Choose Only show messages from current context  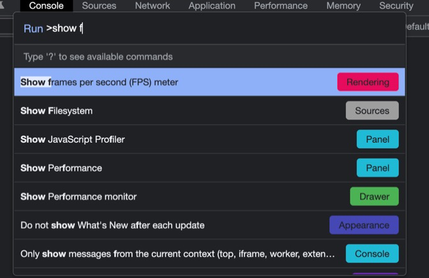(177, 254)
